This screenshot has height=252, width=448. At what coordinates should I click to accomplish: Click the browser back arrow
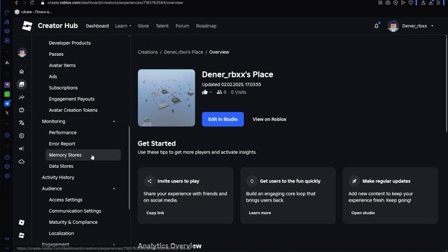point(16,3)
